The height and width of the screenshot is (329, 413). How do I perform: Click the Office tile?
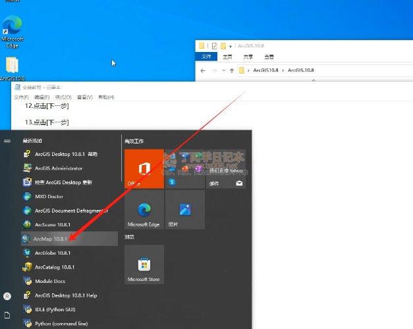pyautogui.click(x=144, y=168)
